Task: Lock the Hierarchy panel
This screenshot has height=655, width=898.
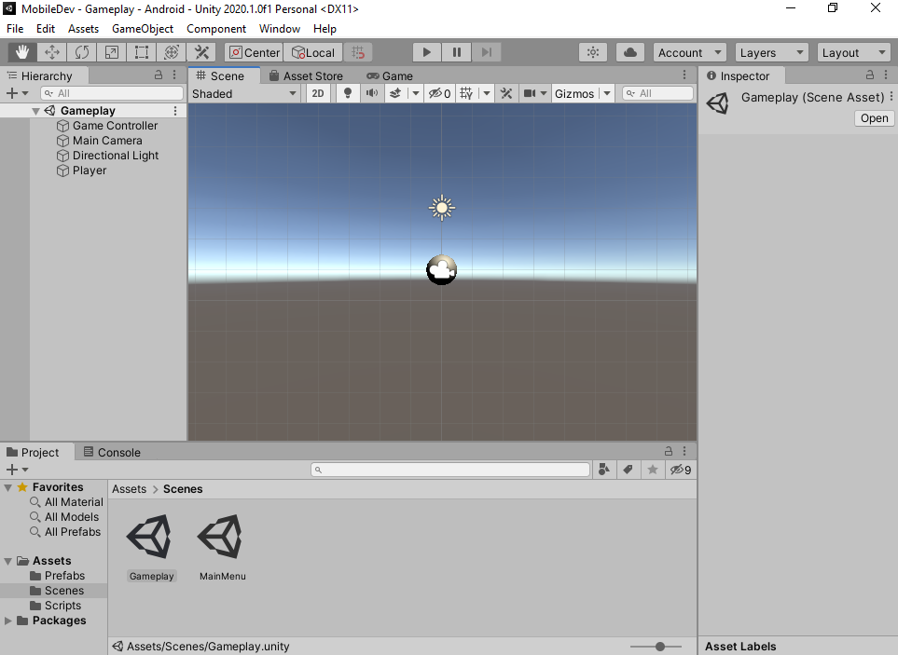Action: (x=159, y=75)
